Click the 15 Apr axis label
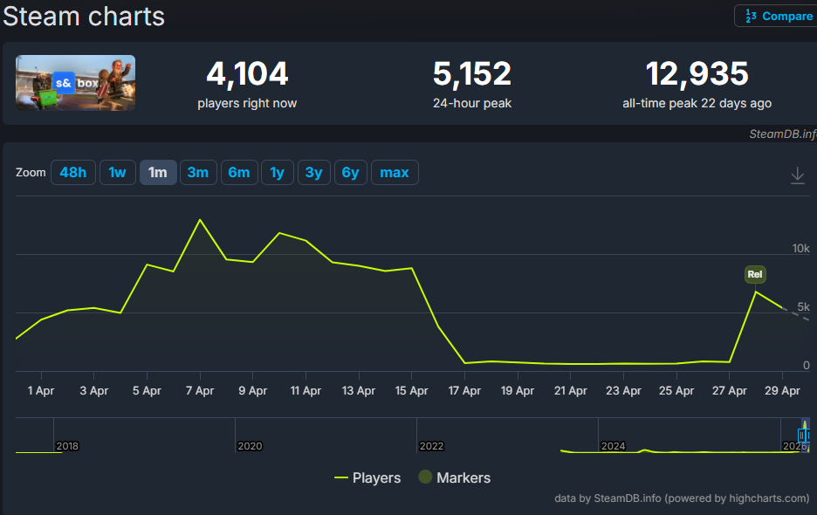The height and width of the screenshot is (515, 817). click(412, 390)
